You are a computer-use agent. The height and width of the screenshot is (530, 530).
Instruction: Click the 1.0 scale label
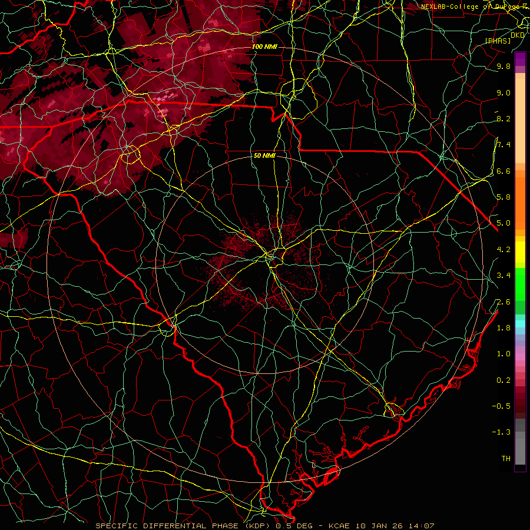503,354
